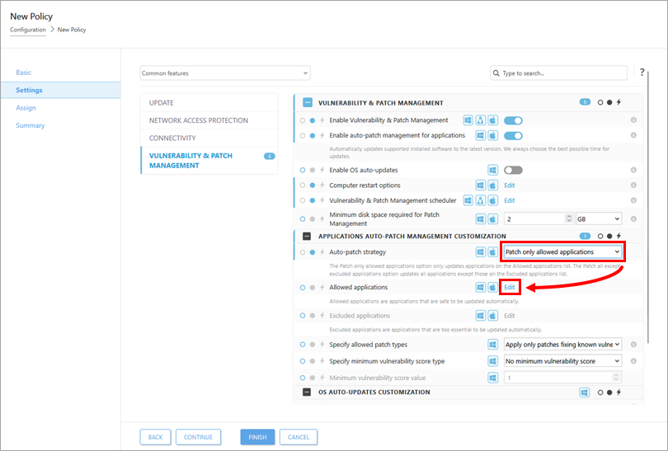Click Windows icon on Auto-patch strategy row

(x=480, y=252)
